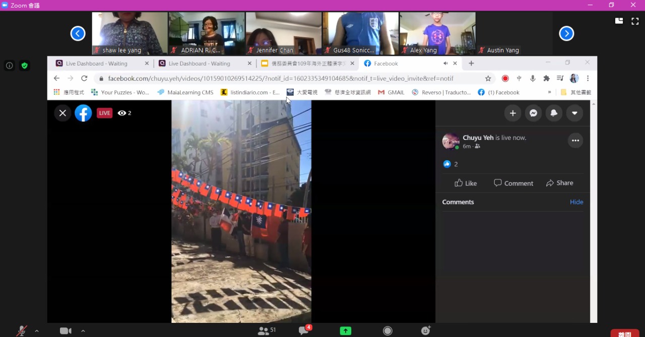The image size is (645, 337).
Task: Open video options chevron next to camera
Action: [x=83, y=331]
